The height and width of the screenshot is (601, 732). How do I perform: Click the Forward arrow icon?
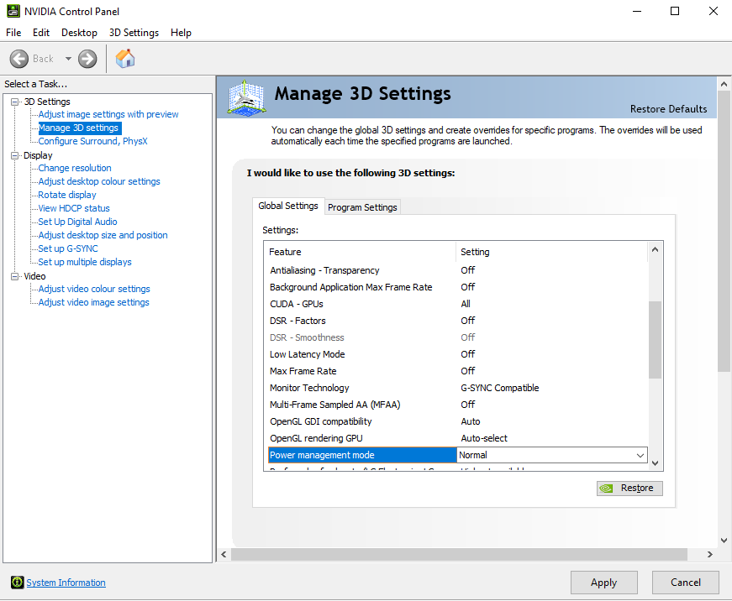point(87,59)
